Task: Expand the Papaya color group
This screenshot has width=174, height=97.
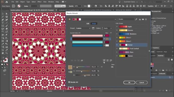Action: 117,56
